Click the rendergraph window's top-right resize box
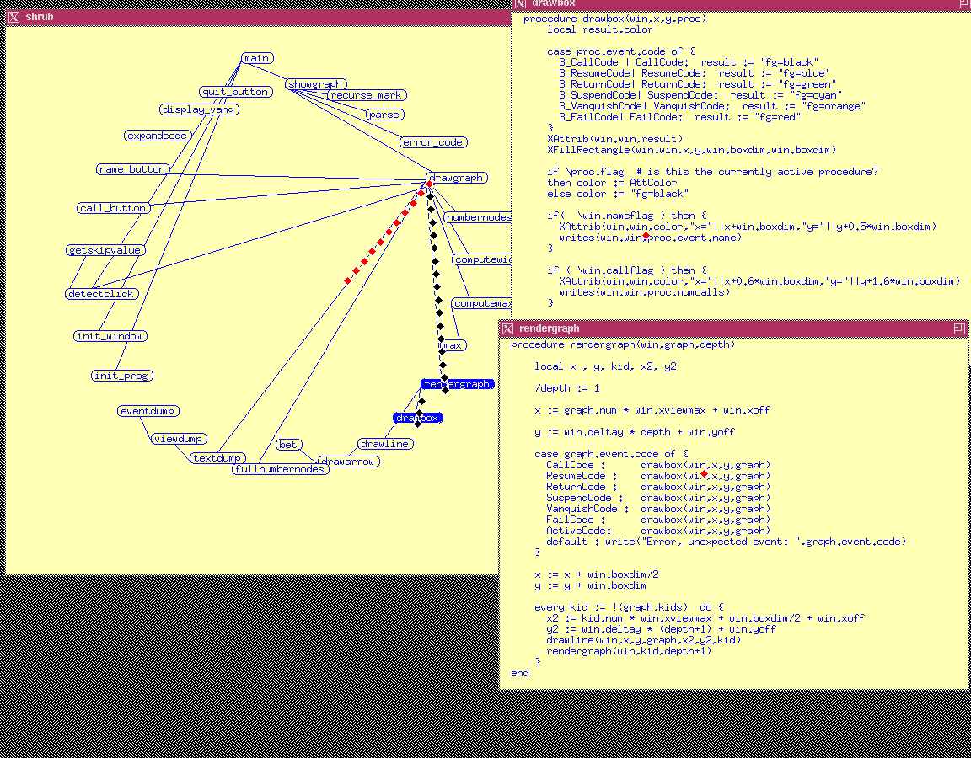This screenshot has height=758, width=971. (x=958, y=328)
